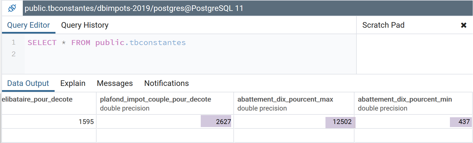Switch to the Query History tab

pyautogui.click(x=84, y=25)
